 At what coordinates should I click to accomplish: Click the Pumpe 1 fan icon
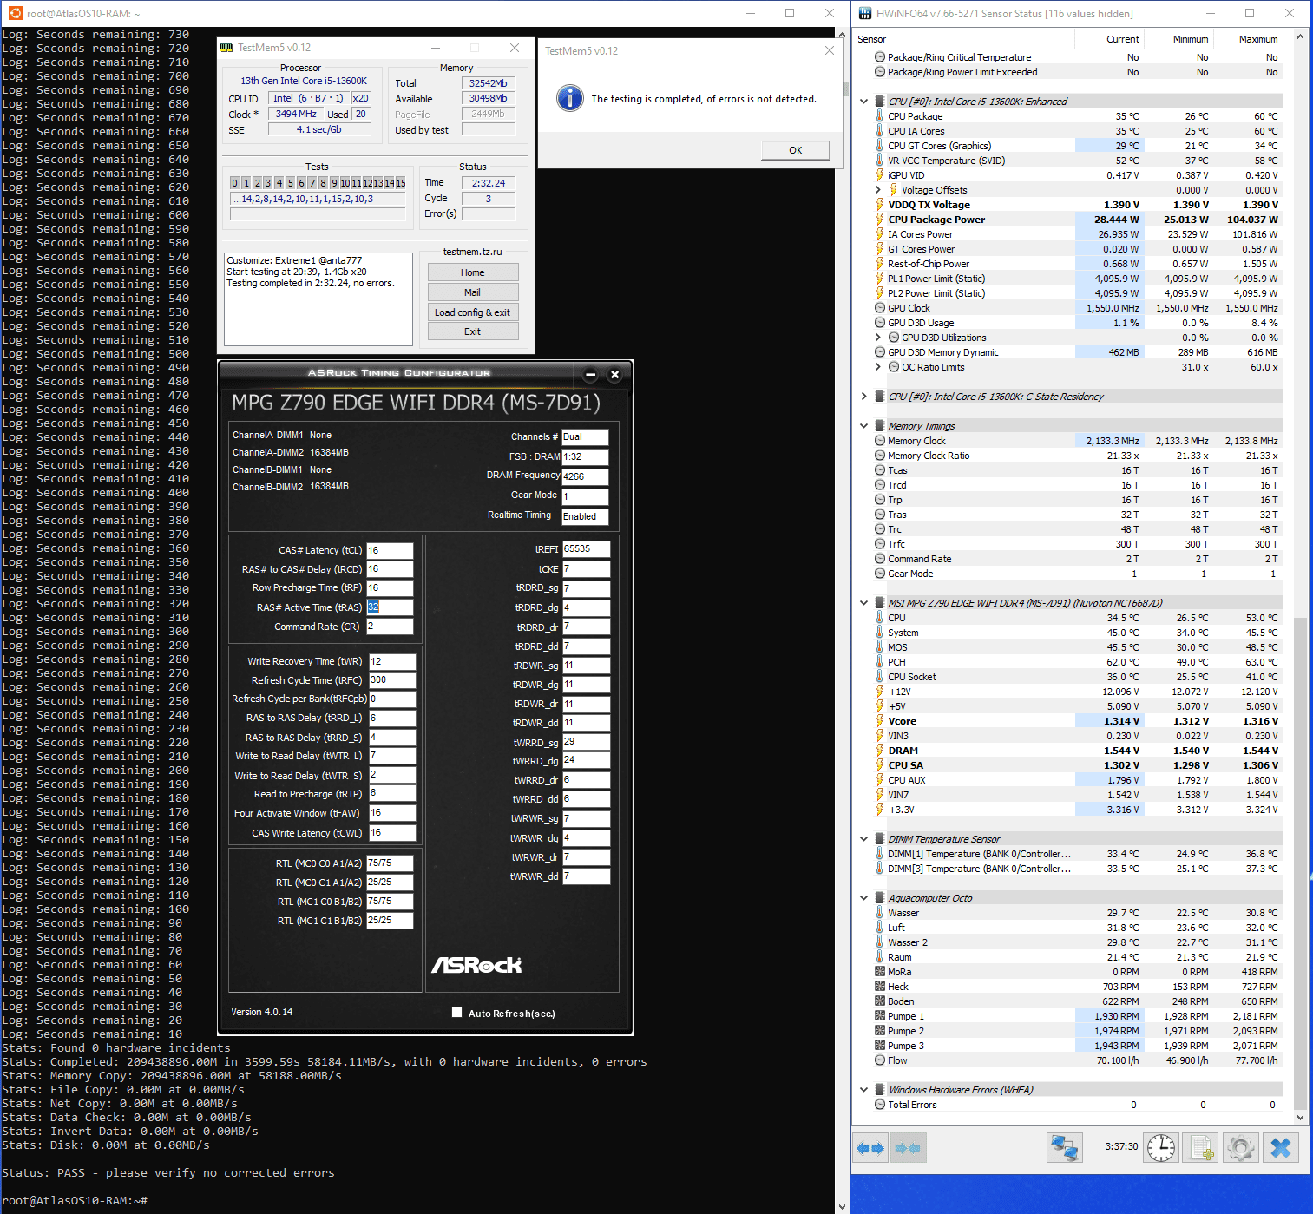tap(880, 1016)
